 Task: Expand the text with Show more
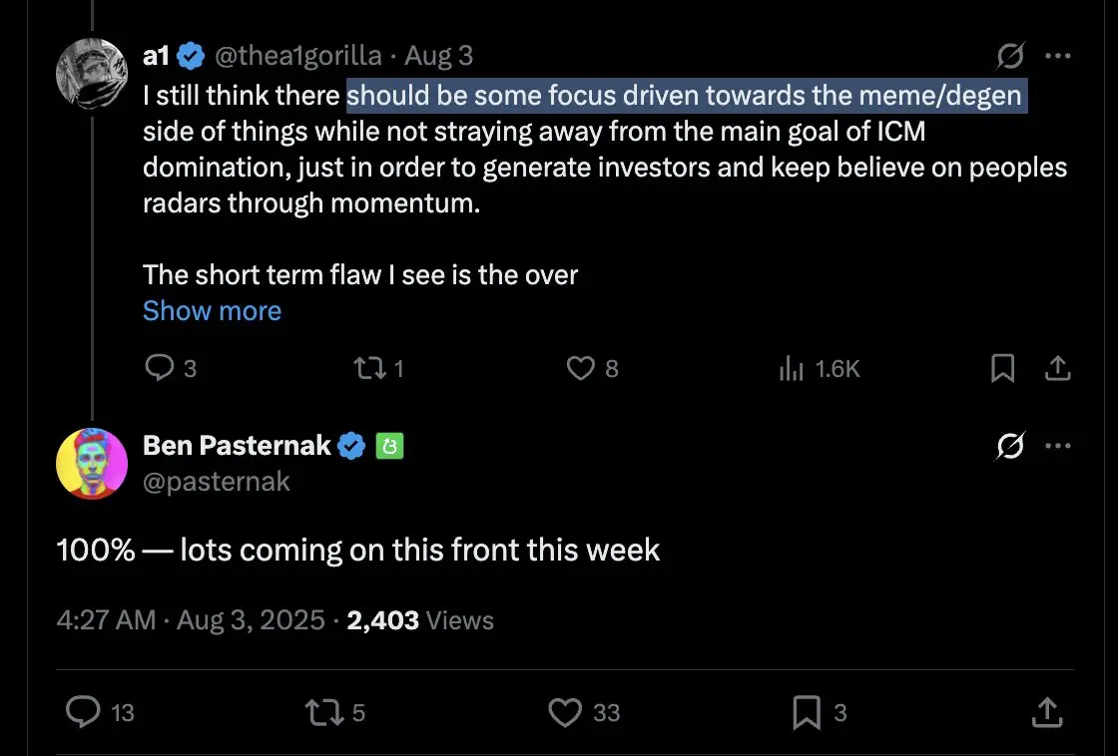212,310
